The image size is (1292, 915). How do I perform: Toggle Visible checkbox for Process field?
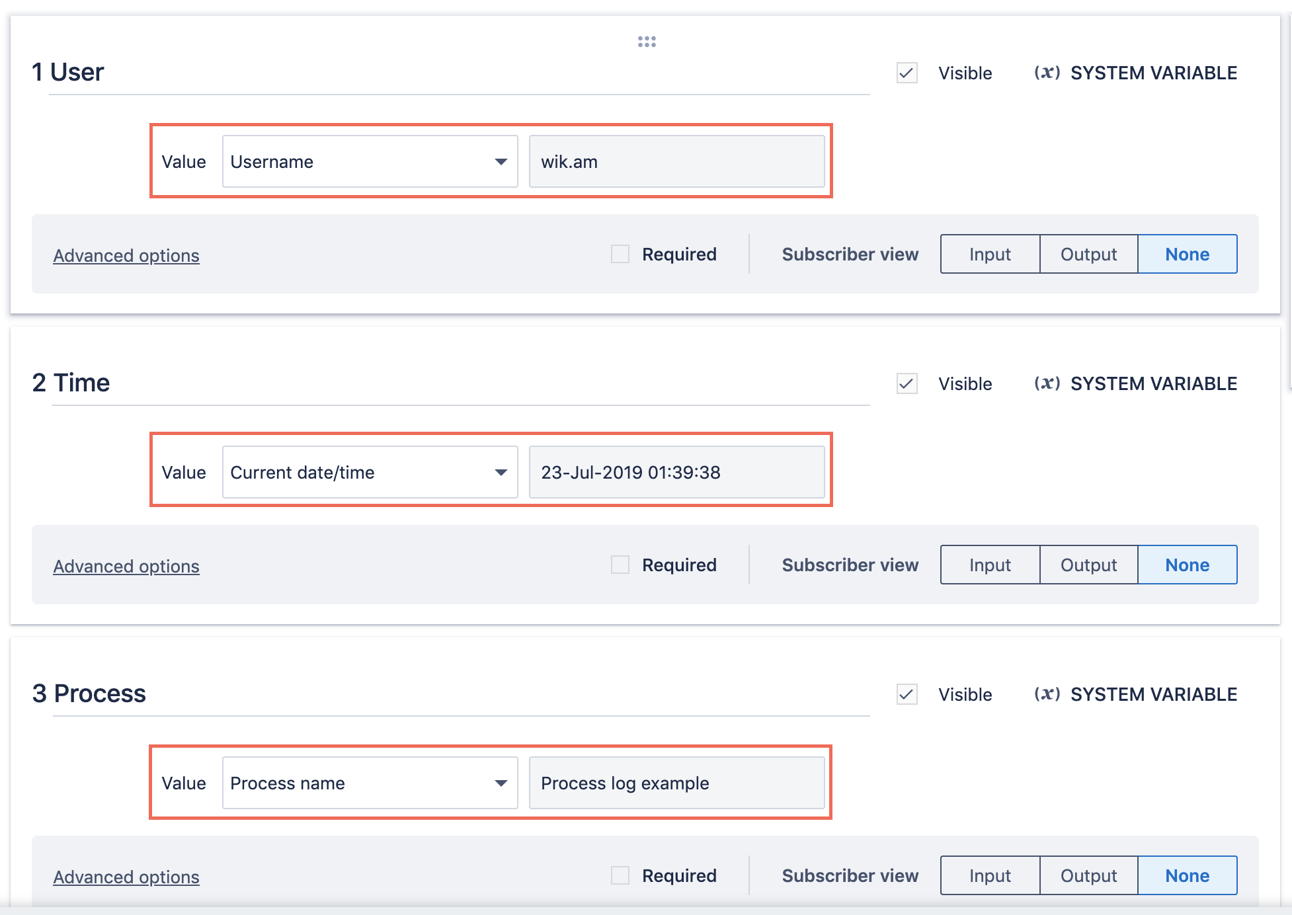907,694
